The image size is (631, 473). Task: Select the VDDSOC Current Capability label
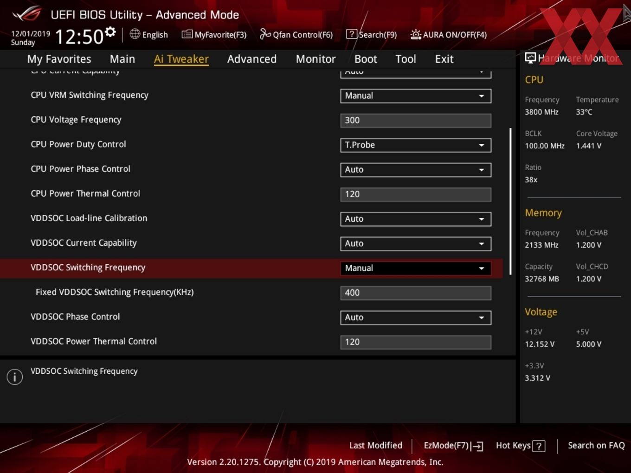(84, 243)
